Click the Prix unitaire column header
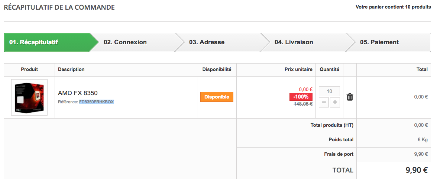Image resolution: width=437 pixels, height=184 pixels. tap(298, 70)
